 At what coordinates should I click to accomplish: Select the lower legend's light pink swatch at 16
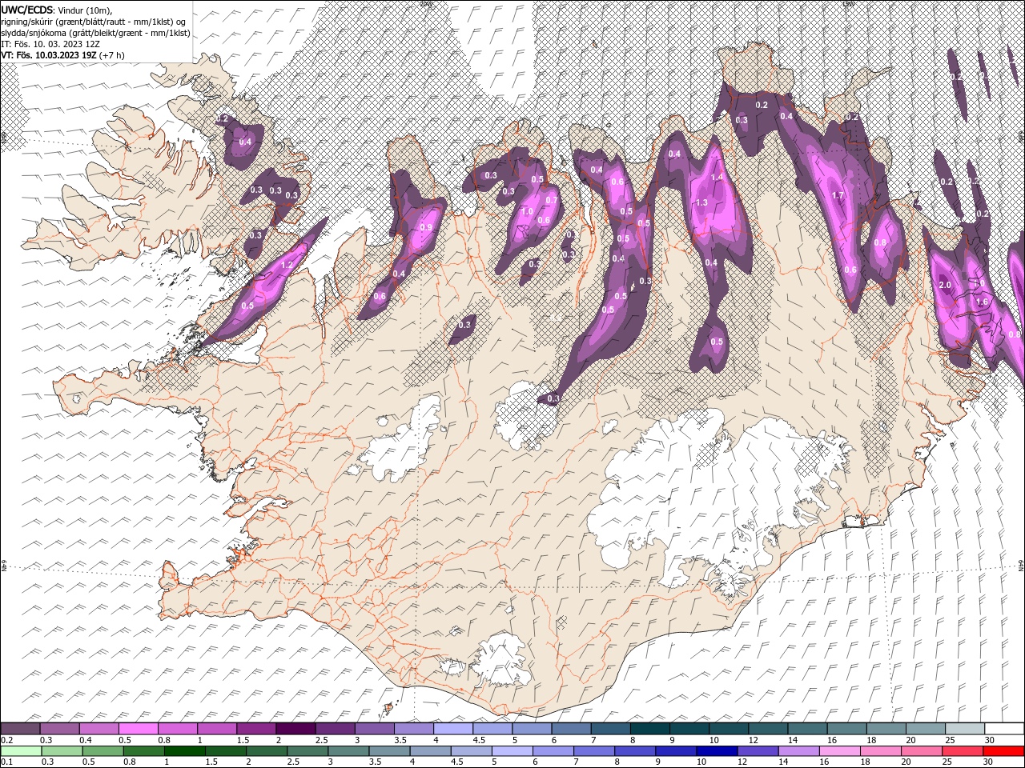click(838, 751)
